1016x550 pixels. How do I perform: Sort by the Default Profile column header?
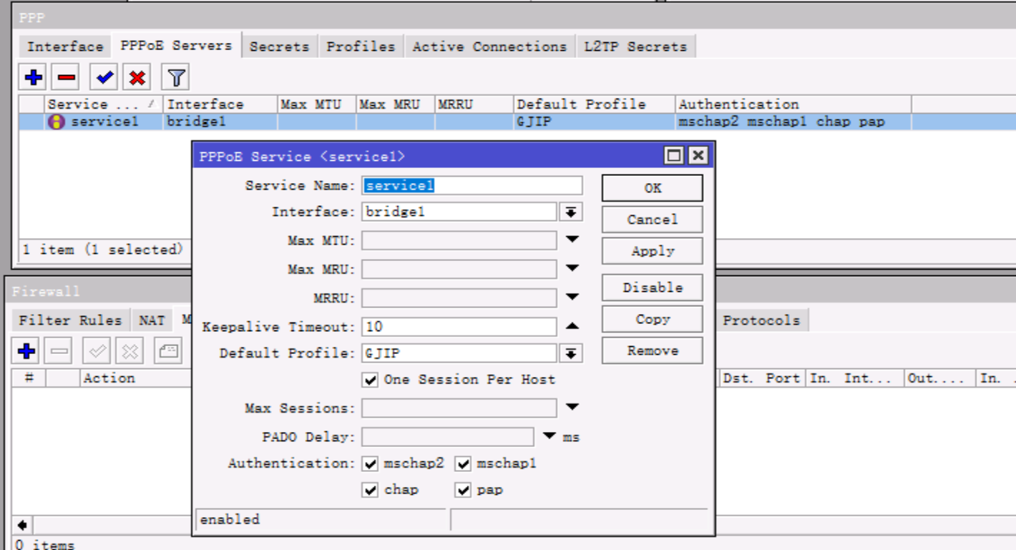click(594, 104)
